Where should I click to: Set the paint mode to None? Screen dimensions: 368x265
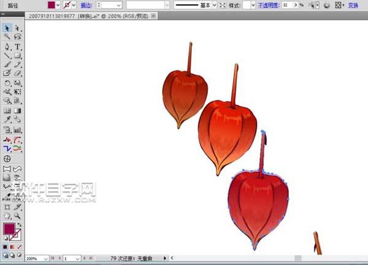(x=20, y=247)
